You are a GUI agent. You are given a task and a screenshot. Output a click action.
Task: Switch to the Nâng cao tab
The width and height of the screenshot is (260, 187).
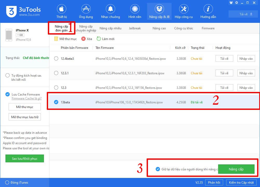[159, 28]
